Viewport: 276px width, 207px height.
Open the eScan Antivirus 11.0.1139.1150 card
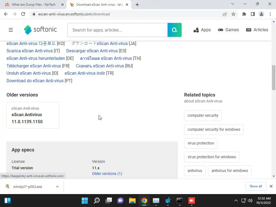(x=33, y=115)
